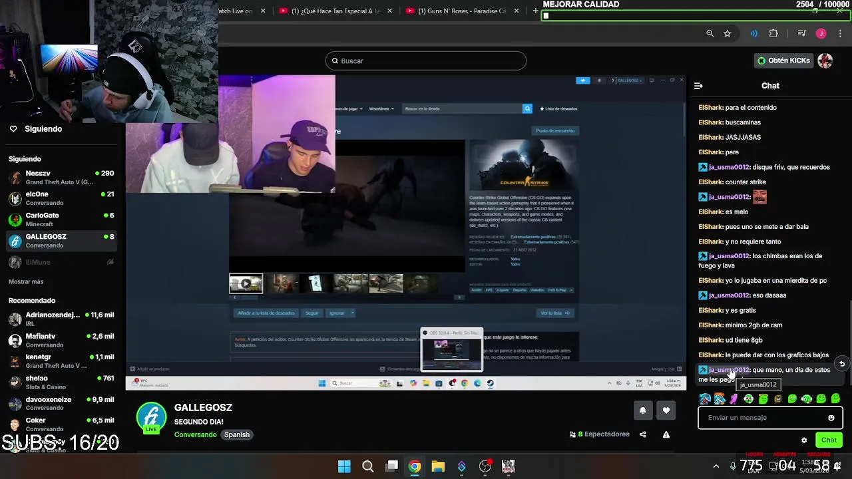This screenshot has height=479, width=852.
Task: Click the Kick search box Buscar
Action: point(426,61)
